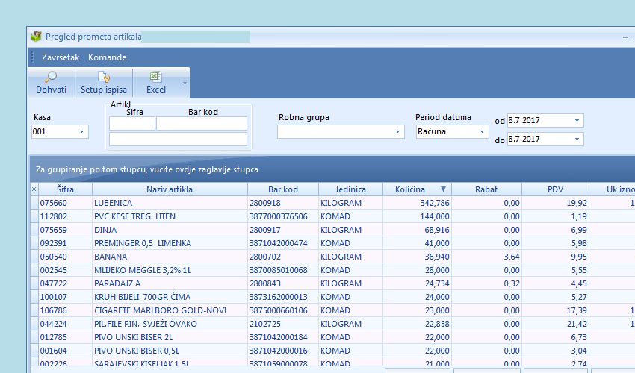Sort by the Naziv artikla column header
The height and width of the screenshot is (373, 635).
point(170,189)
